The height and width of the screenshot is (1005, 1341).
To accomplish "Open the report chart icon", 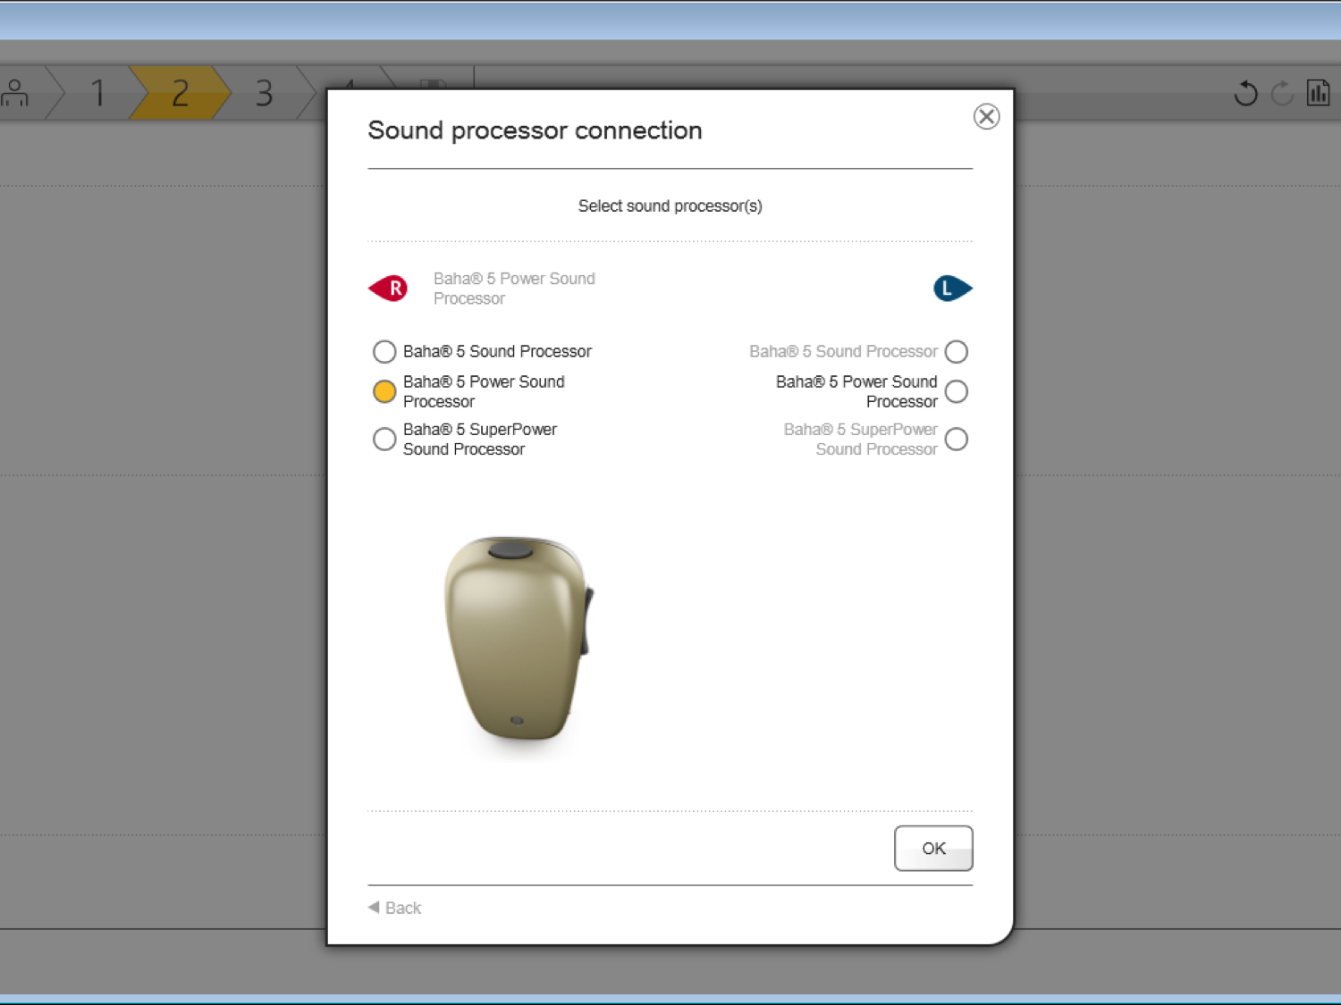I will (x=1319, y=93).
